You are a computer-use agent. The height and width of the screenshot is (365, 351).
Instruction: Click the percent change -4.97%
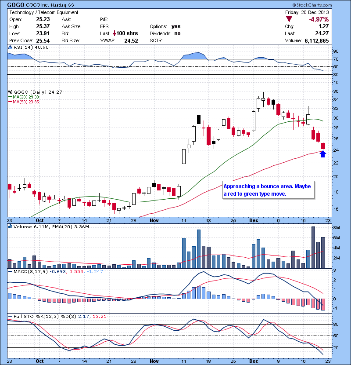[x=319, y=19]
